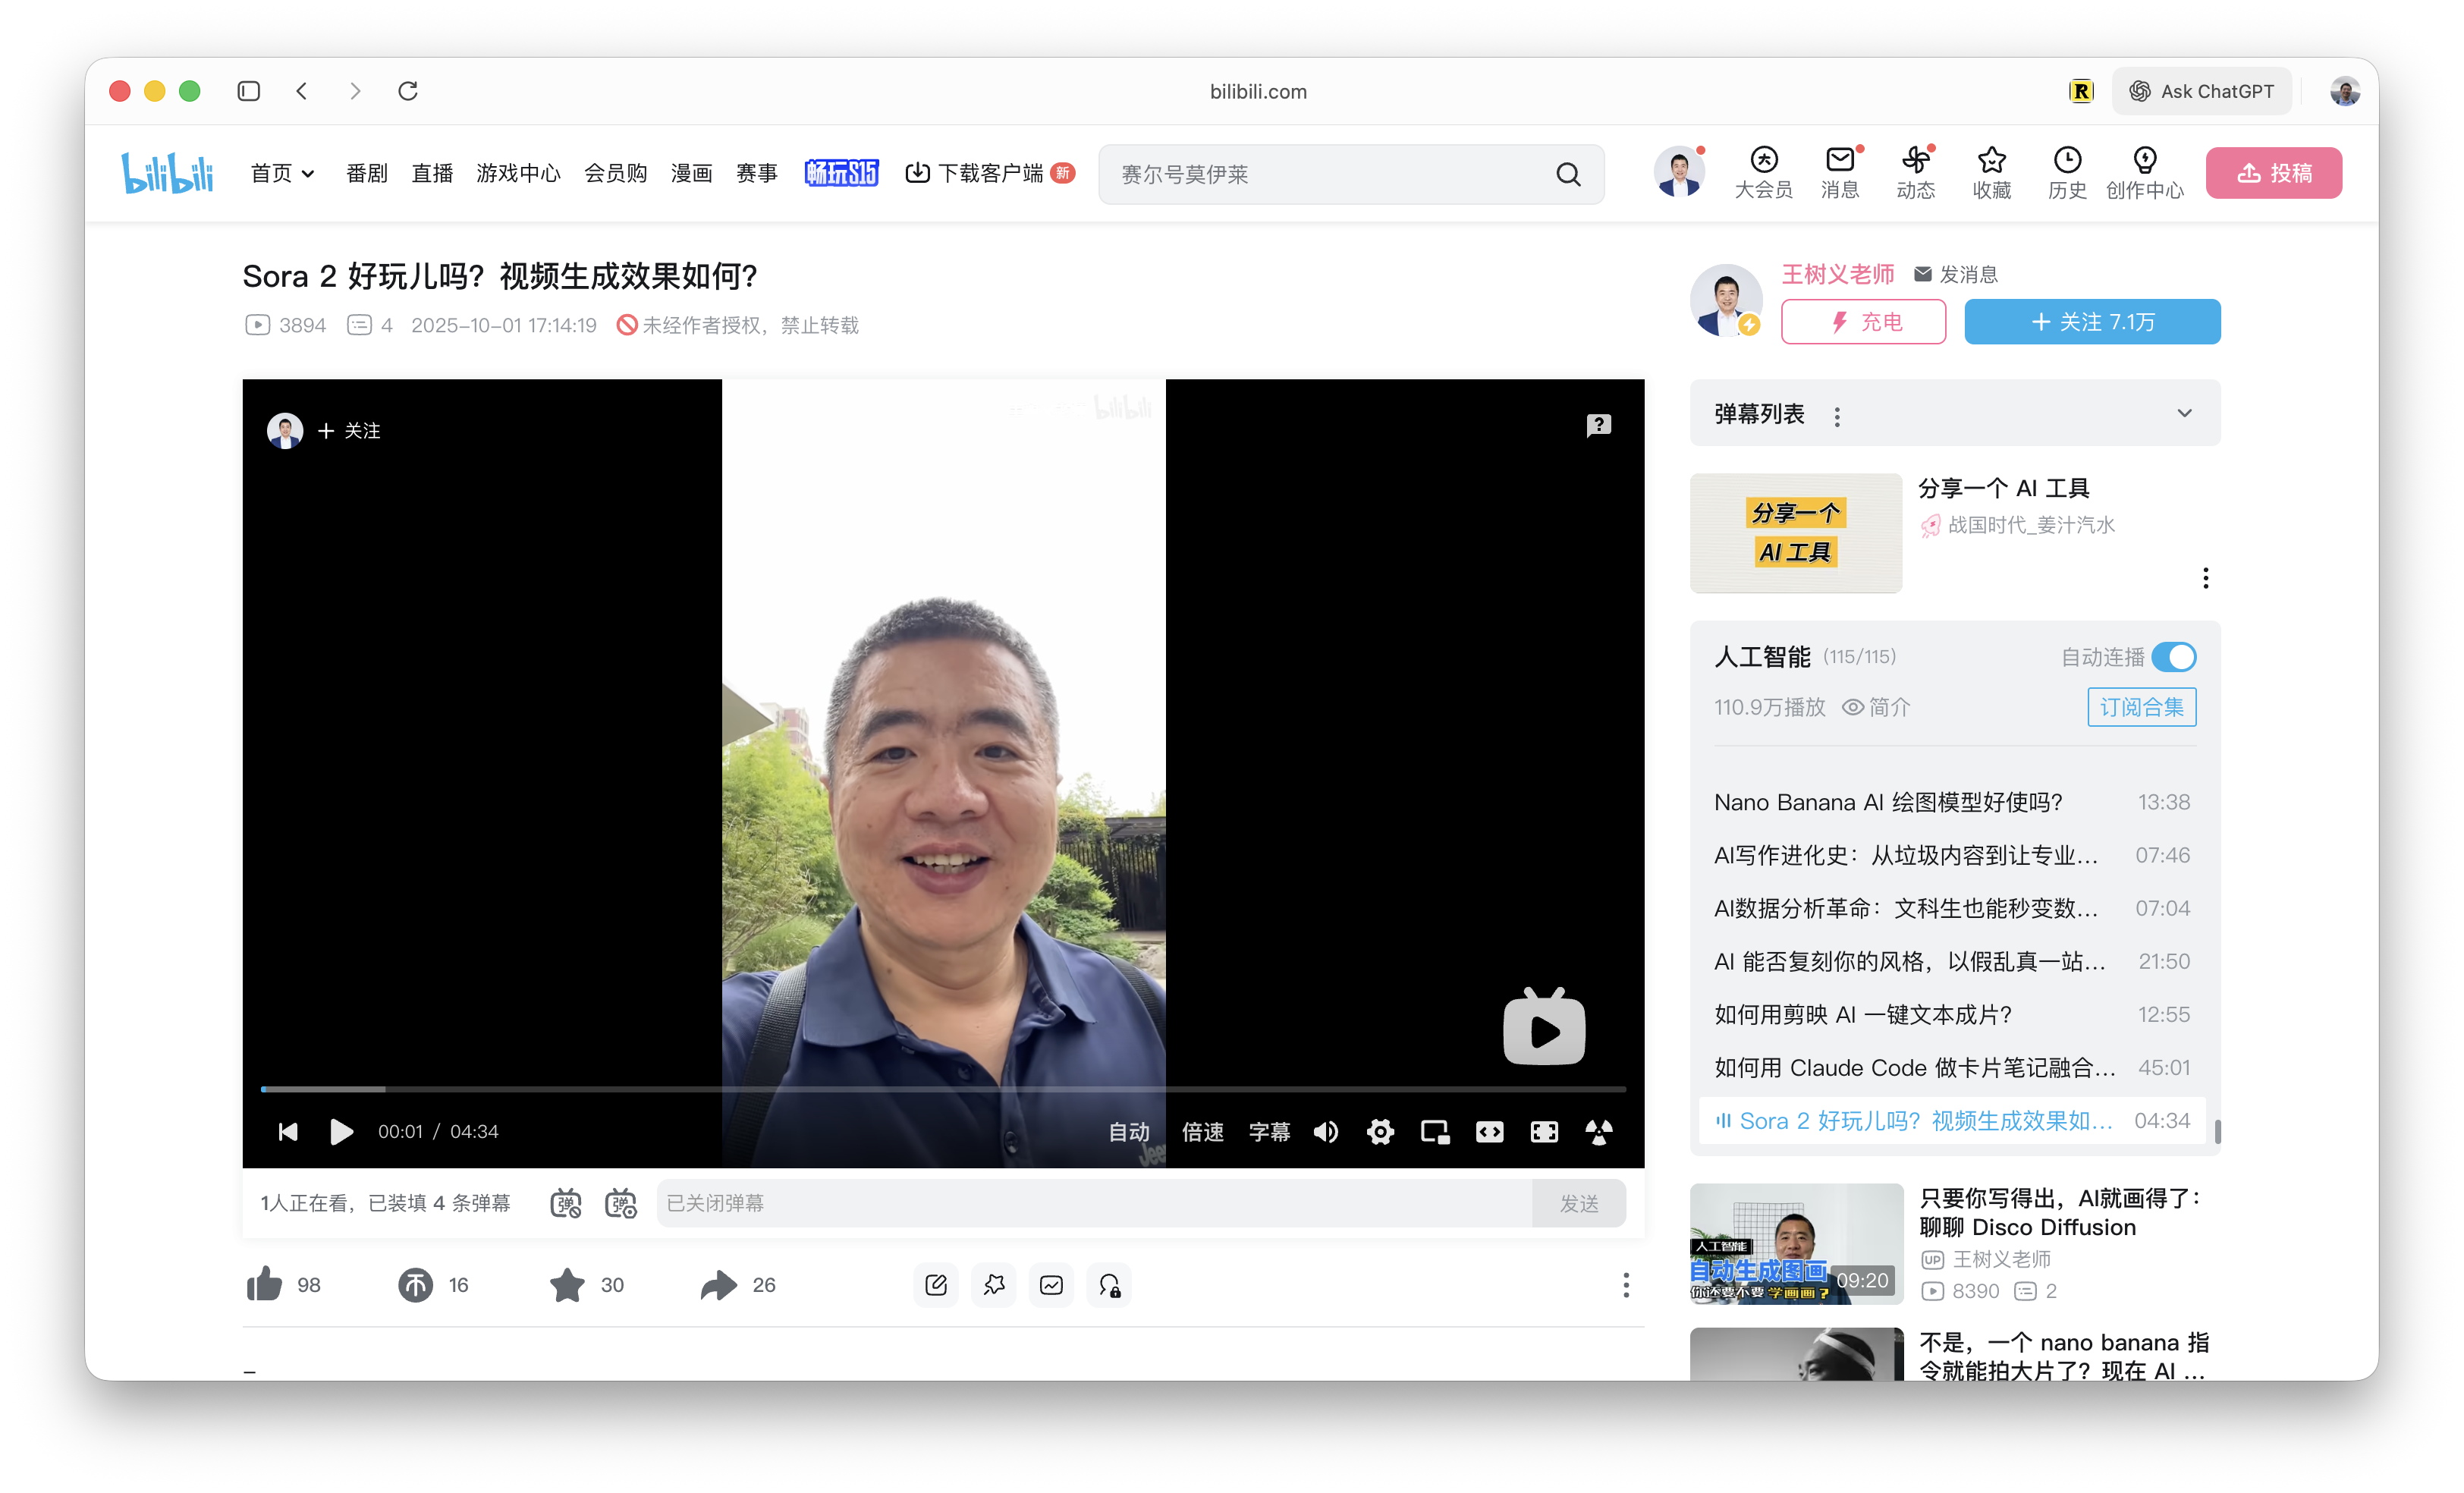2464x1493 pixels.
Task: Enable picture-in-picture mode icon
Action: [1435, 1131]
